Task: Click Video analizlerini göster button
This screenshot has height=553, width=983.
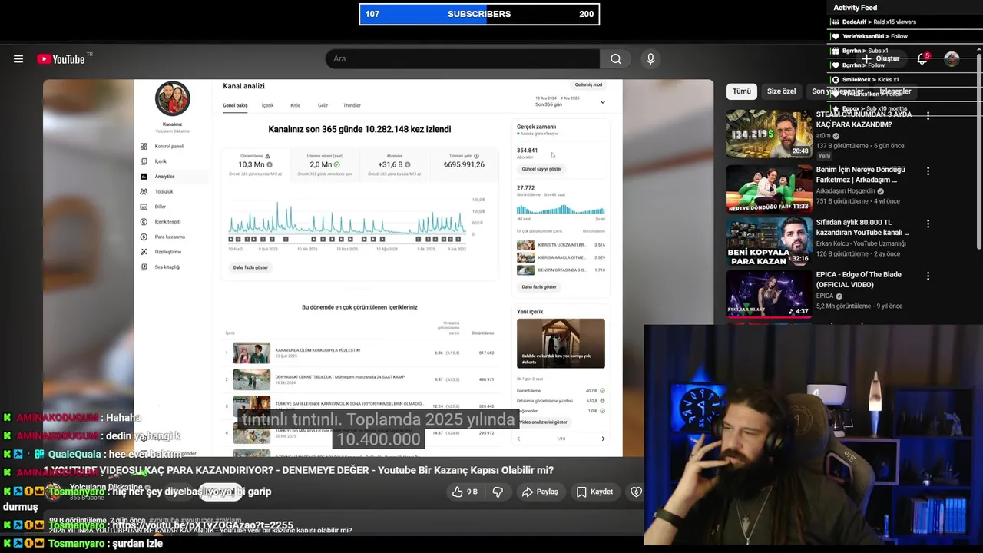Action: [x=543, y=422]
